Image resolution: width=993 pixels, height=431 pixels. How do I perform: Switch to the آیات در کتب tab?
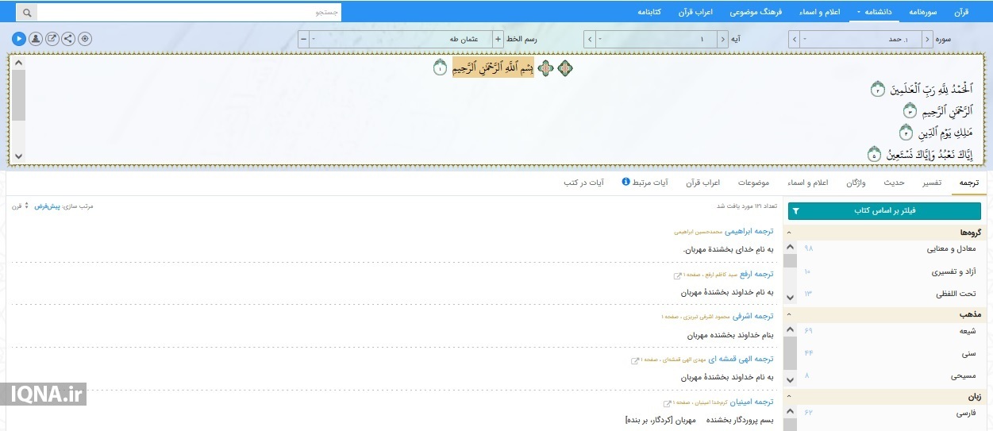click(583, 183)
